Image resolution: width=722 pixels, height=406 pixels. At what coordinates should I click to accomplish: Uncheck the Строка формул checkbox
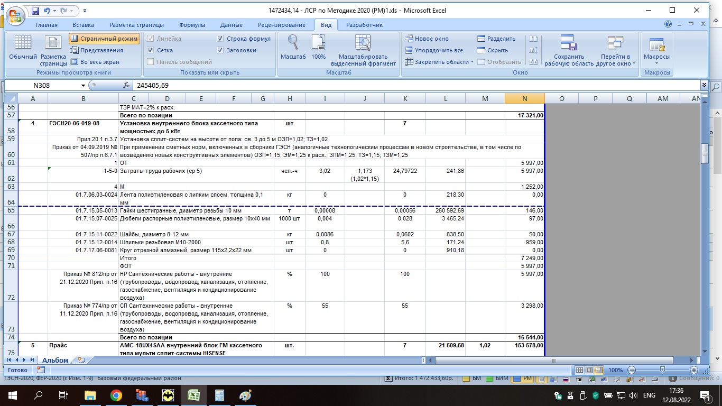pos(220,39)
